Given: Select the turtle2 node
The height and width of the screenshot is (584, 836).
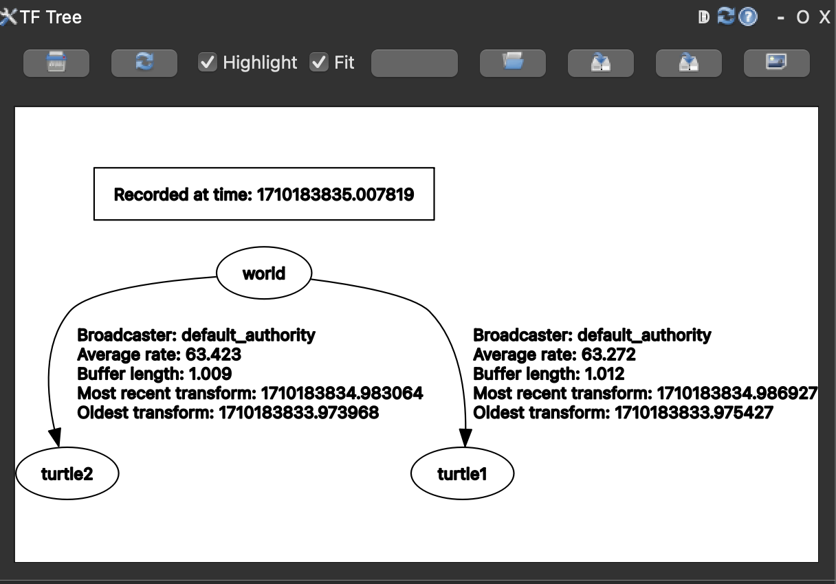Looking at the screenshot, I should pyautogui.click(x=67, y=473).
